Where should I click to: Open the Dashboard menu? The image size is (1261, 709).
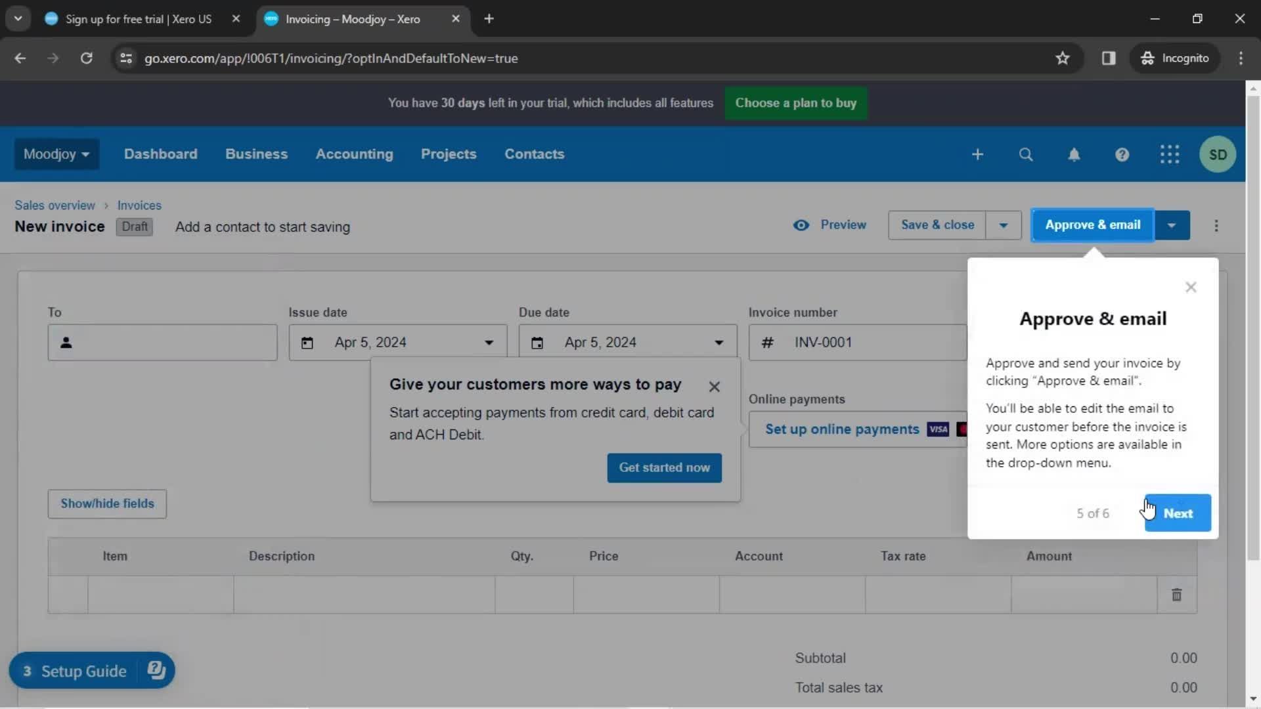pos(161,154)
